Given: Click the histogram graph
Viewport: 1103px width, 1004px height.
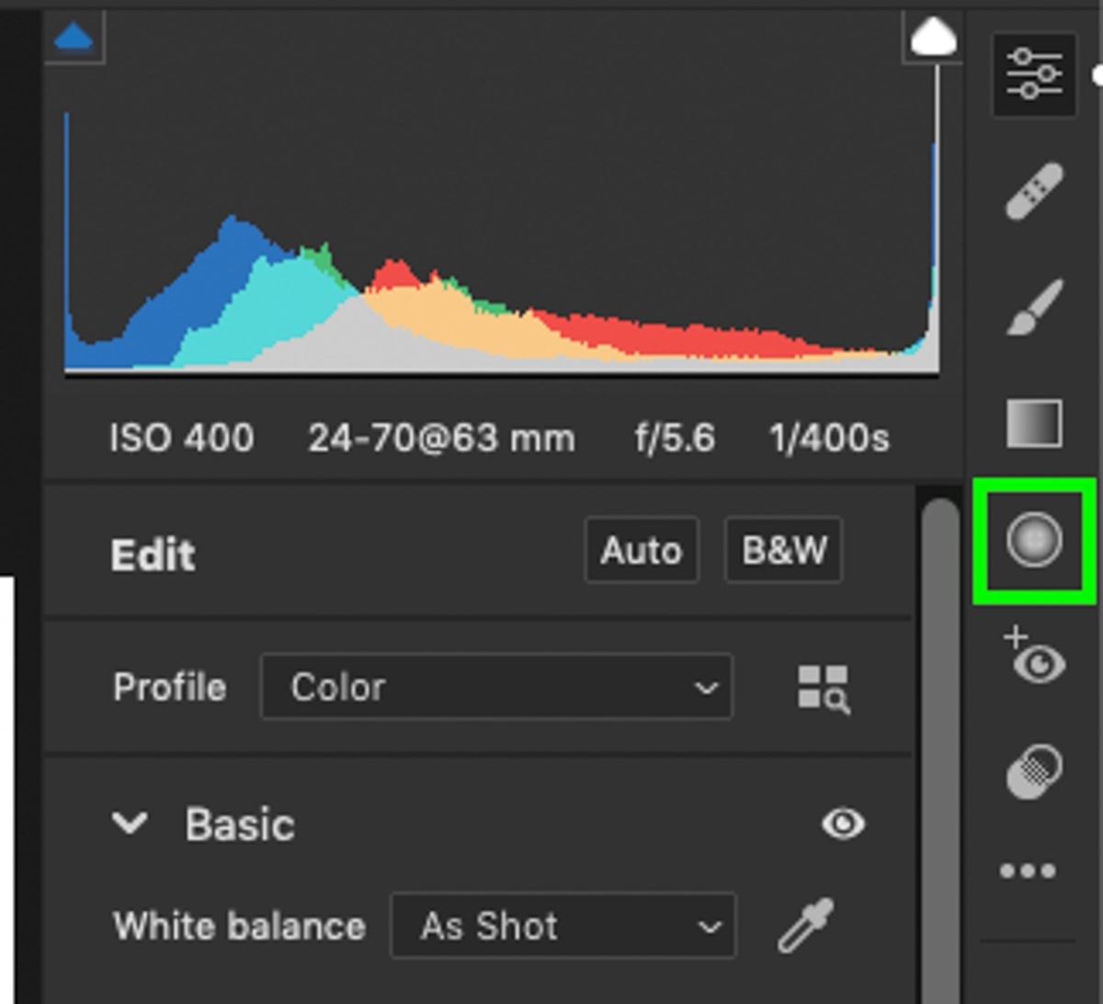Looking at the screenshot, I should (502, 221).
